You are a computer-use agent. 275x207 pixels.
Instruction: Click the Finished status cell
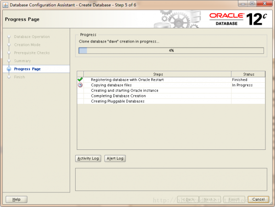point(248,80)
